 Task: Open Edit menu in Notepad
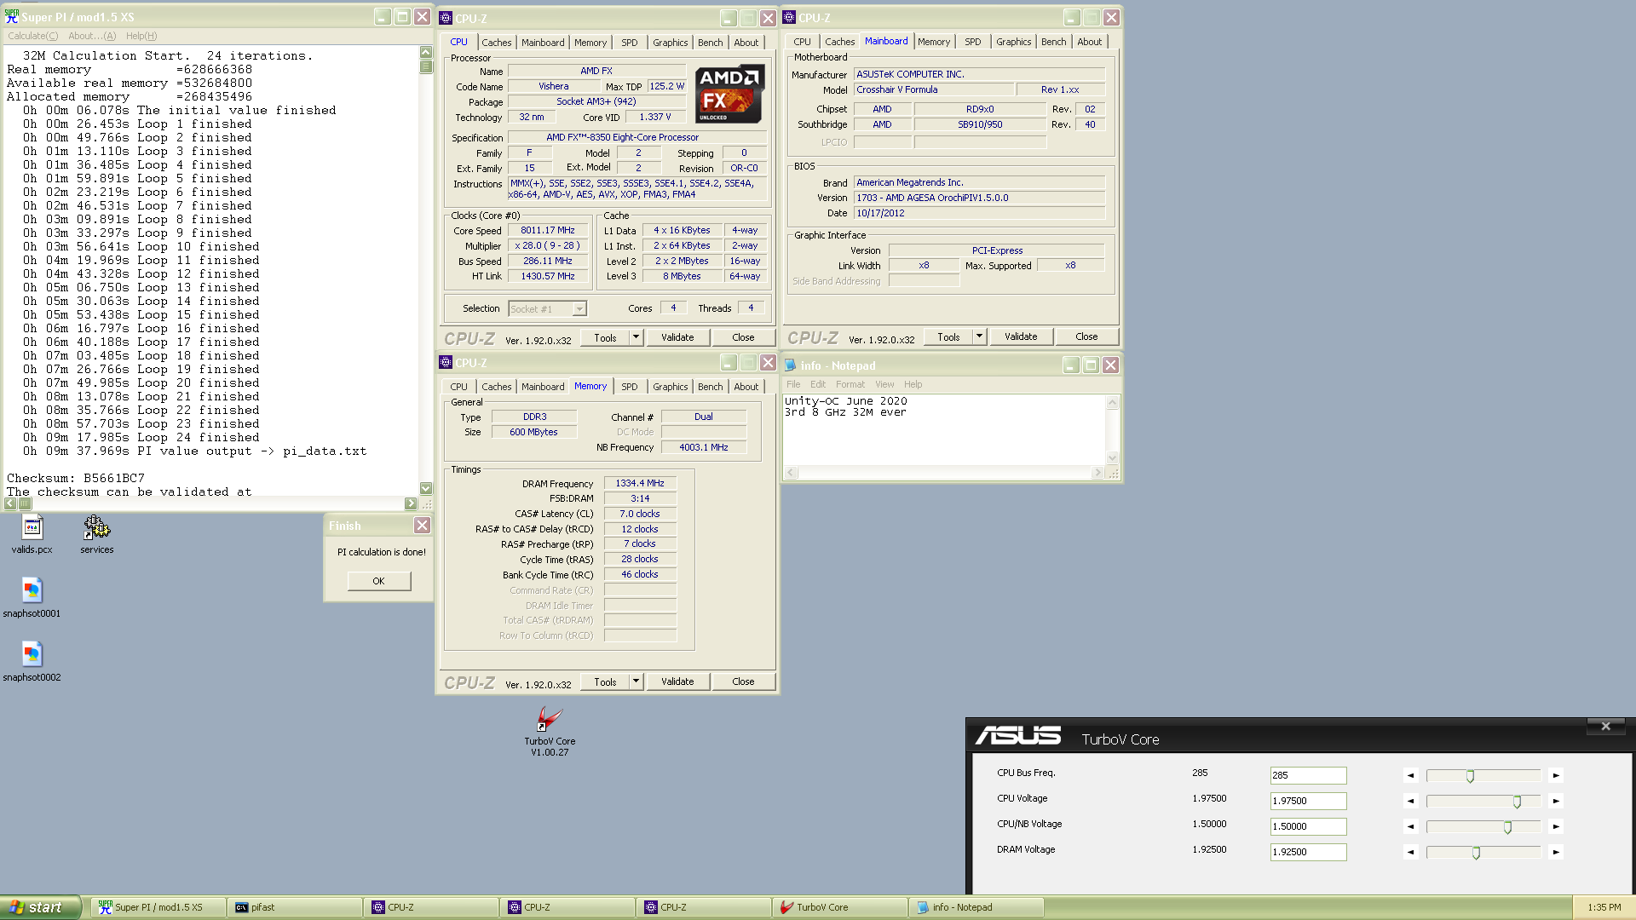coord(818,384)
